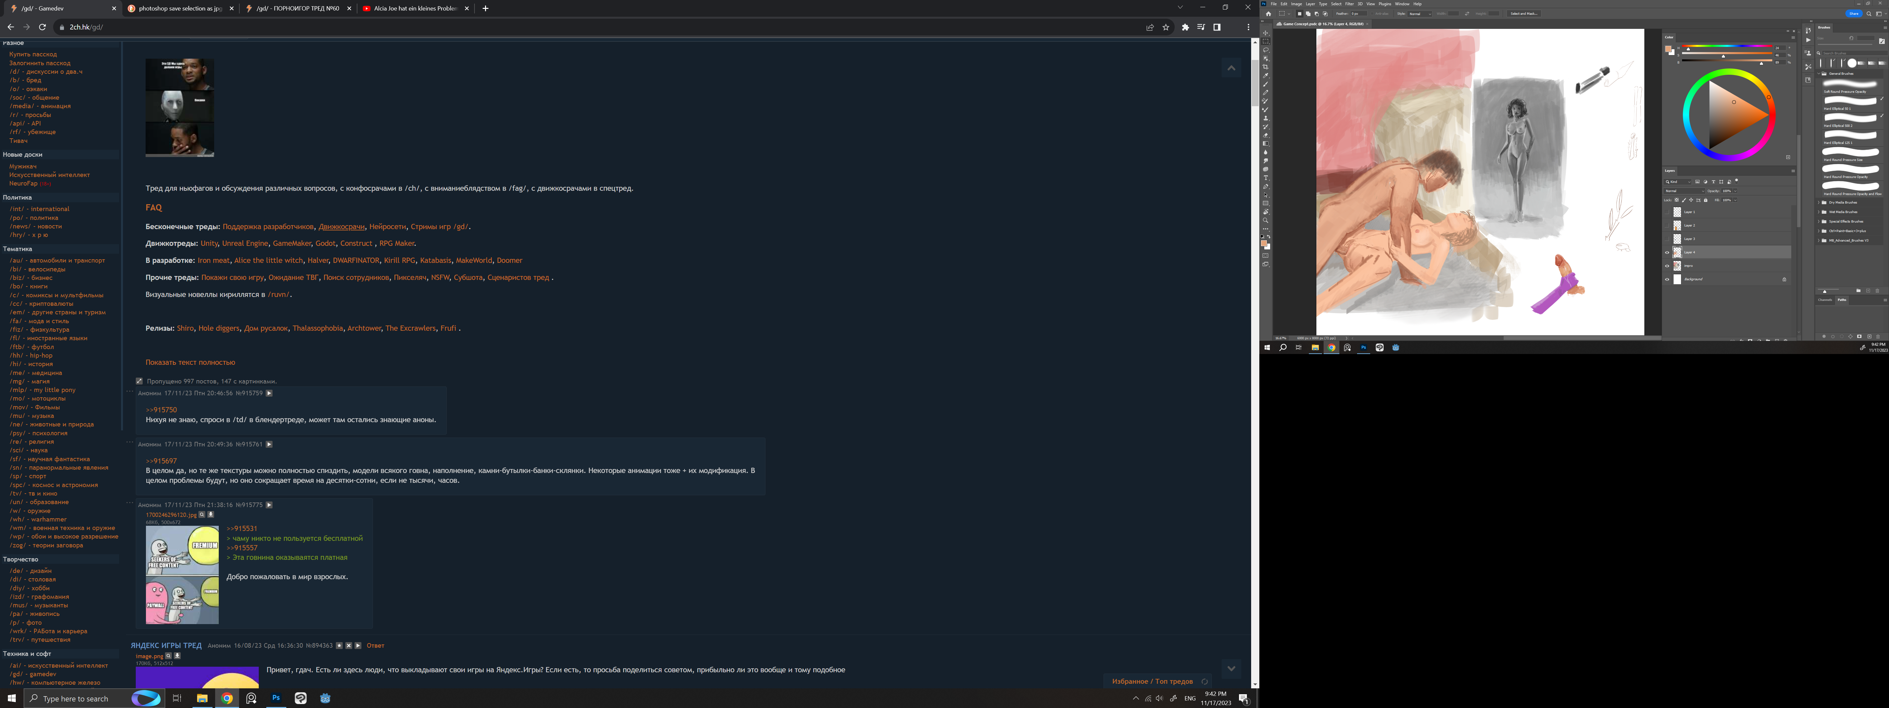Viewport: 1889px width, 708px height.
Task: Click the Hue slider in Color panel
Action: coord(1727,46)
